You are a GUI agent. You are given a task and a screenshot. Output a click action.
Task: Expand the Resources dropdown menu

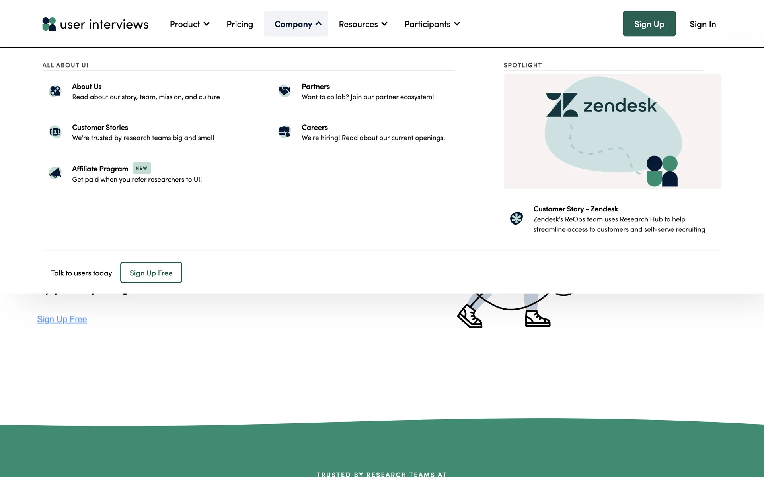point(363,24)
